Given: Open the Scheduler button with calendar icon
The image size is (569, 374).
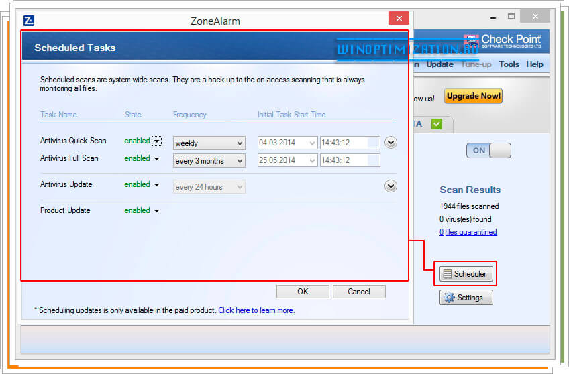Looking at the screenshot, I should coord(466,273).
